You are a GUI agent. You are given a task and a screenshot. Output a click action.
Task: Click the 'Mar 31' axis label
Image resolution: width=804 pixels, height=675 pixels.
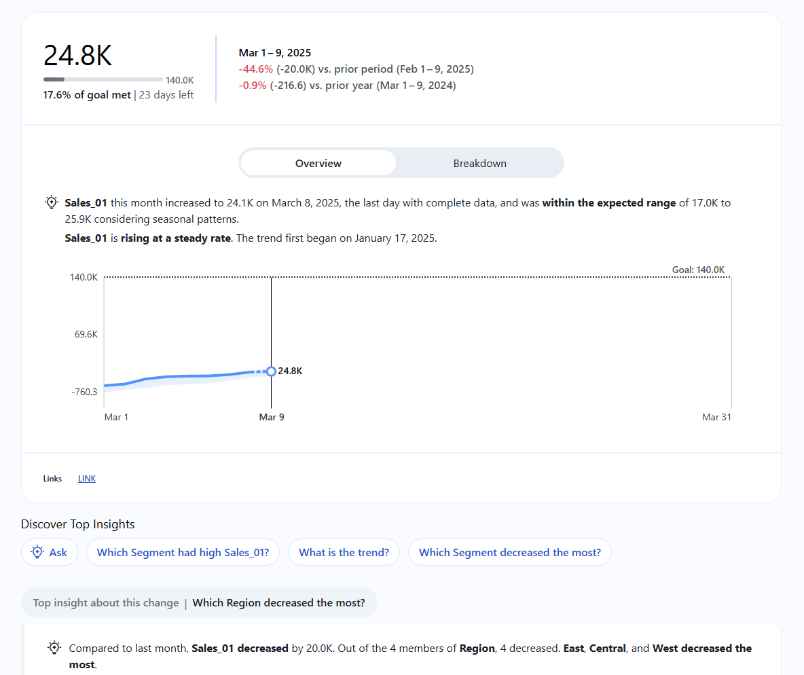coord(716,417)
